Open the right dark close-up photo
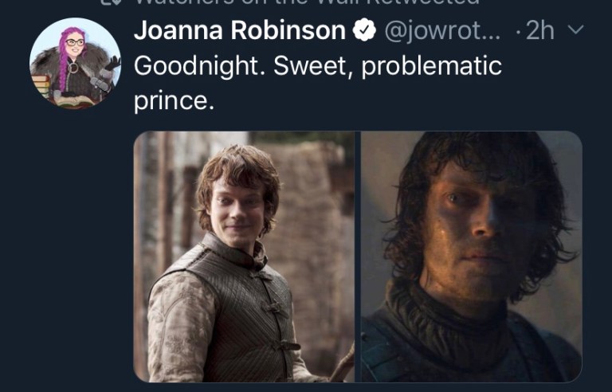The height and width of the screenshot is (392, 612). pyautogui.click(x=471, y=257)
